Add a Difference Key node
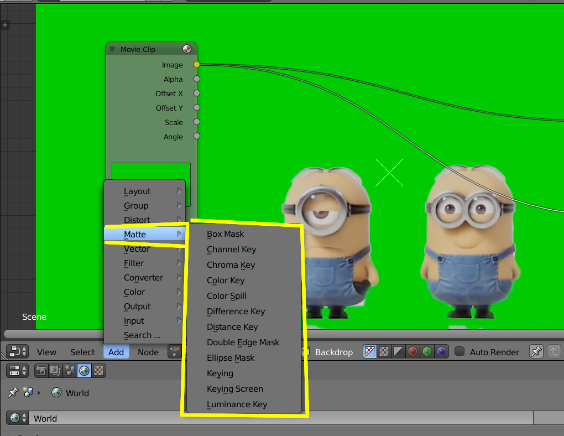Image resolution: width=564 pixels, height=436 pixels. point(244,312)
